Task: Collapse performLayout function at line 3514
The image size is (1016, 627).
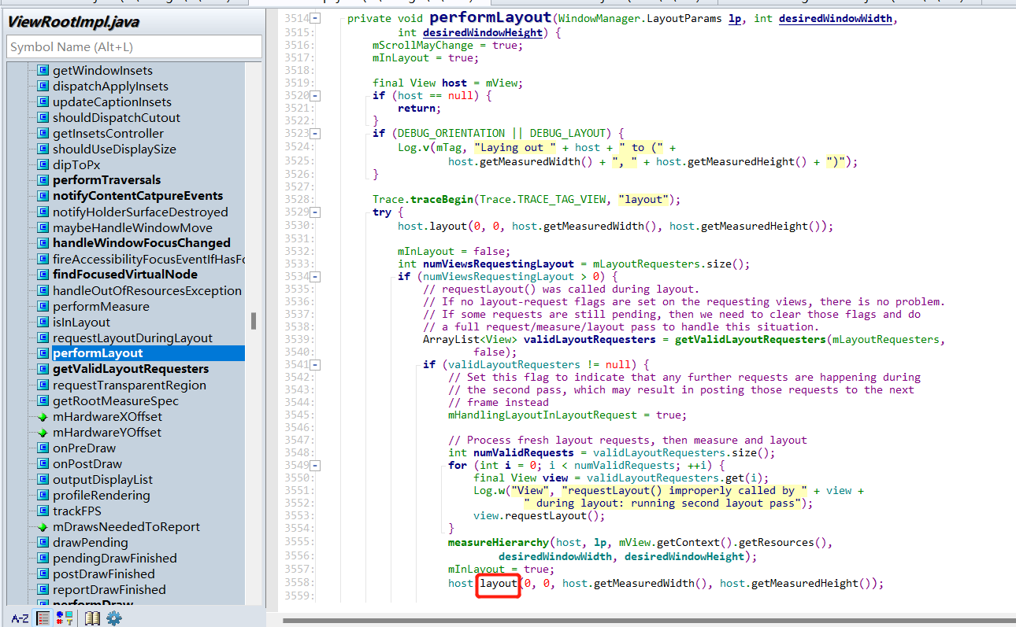Action: tap(315, 18)
